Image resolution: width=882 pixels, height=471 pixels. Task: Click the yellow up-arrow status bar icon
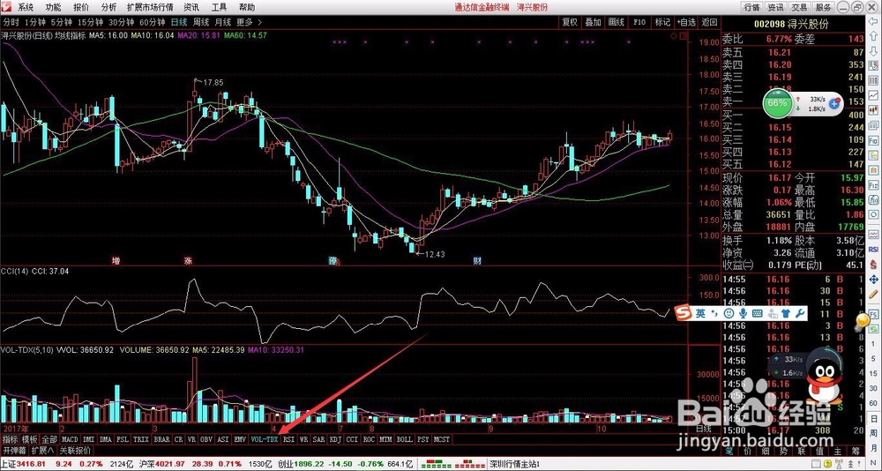[827, 464]
